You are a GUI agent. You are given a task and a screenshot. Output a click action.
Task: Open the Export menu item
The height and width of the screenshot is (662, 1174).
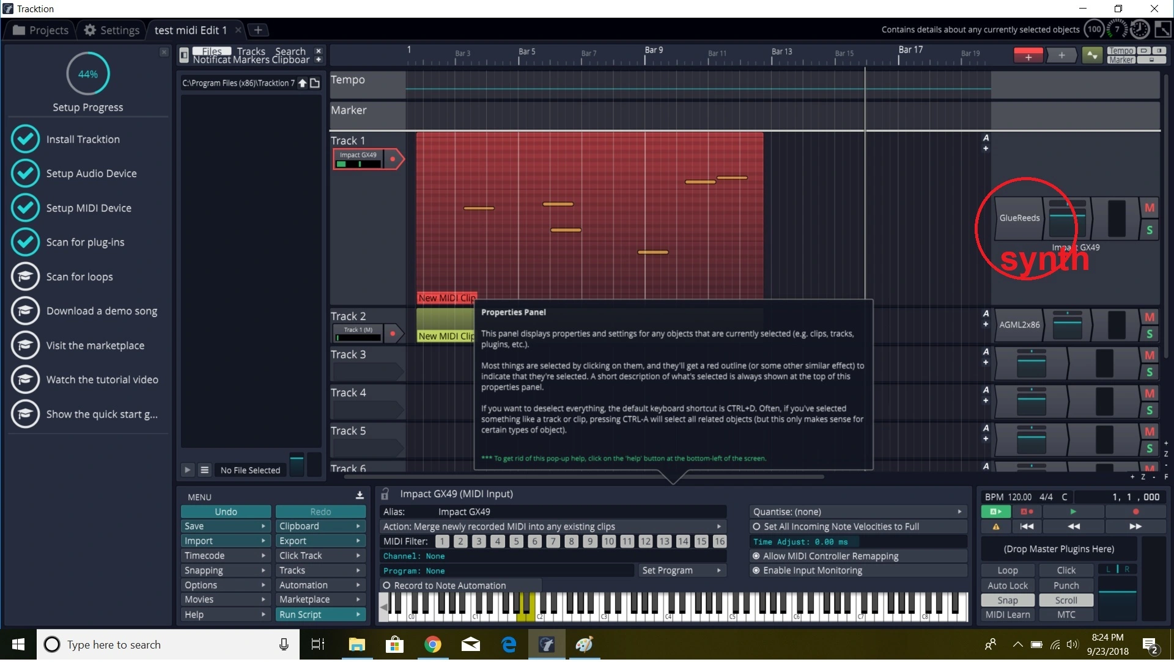pyautogui.click(x=320, y=541)
